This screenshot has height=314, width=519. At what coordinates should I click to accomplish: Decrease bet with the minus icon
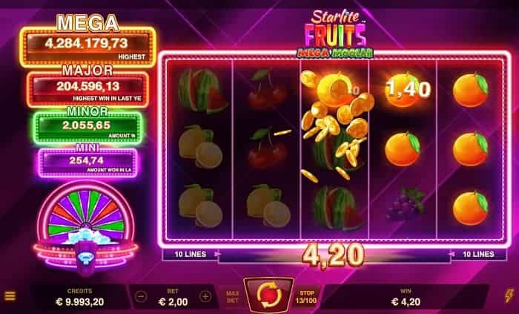pyautogui.click(x=142, y=296)
